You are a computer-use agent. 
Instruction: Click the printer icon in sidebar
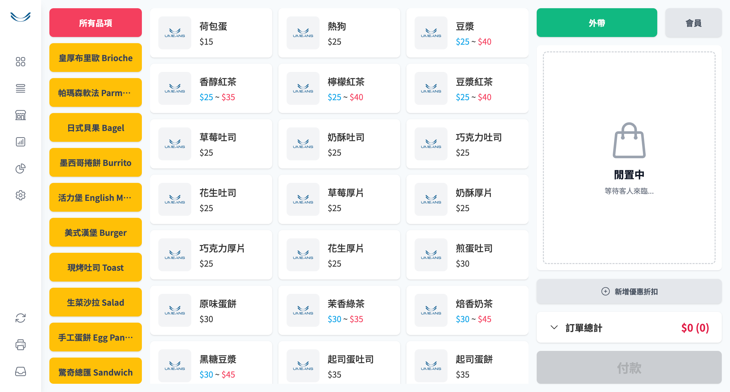20,345
